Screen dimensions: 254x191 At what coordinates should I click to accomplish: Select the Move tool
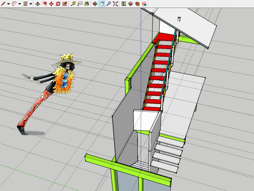click(52, 4)
